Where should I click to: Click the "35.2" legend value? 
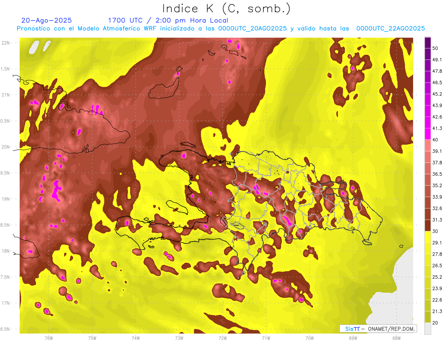[x=437, y=185]
